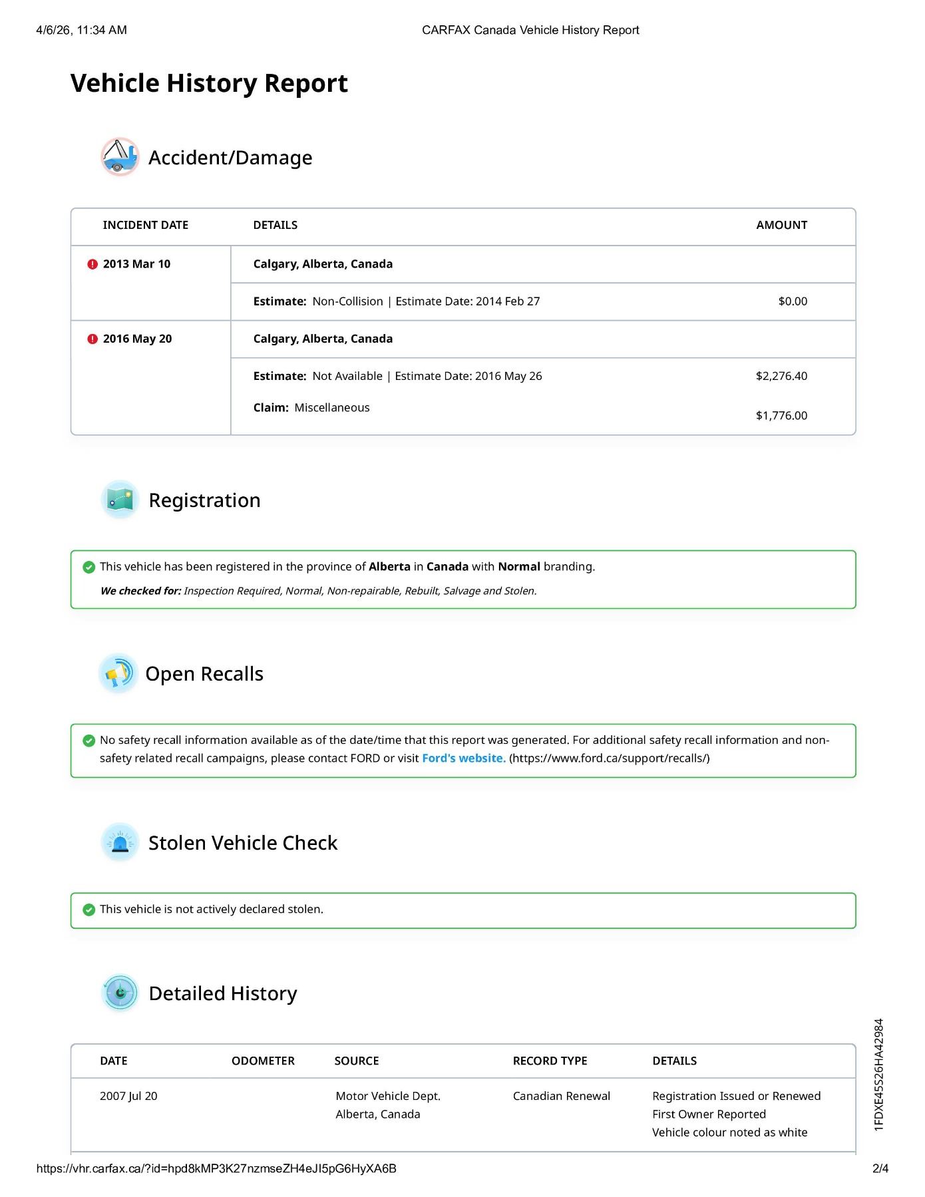This screenshot has height=1197, width=925.
Task: Click the Accident/Damage tow truck icon
Action: [120, 157]
